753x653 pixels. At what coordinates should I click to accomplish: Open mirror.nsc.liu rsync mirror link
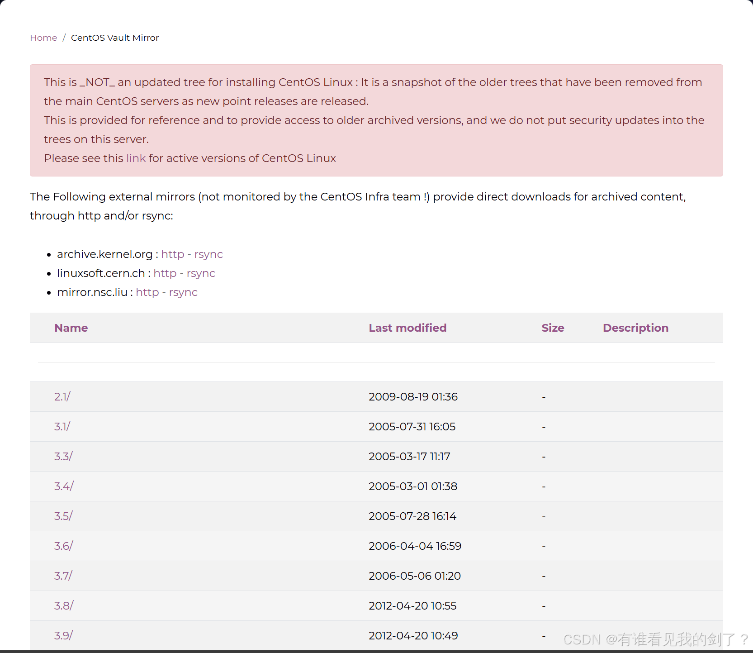pyautogui.click(x=183, y=292)
